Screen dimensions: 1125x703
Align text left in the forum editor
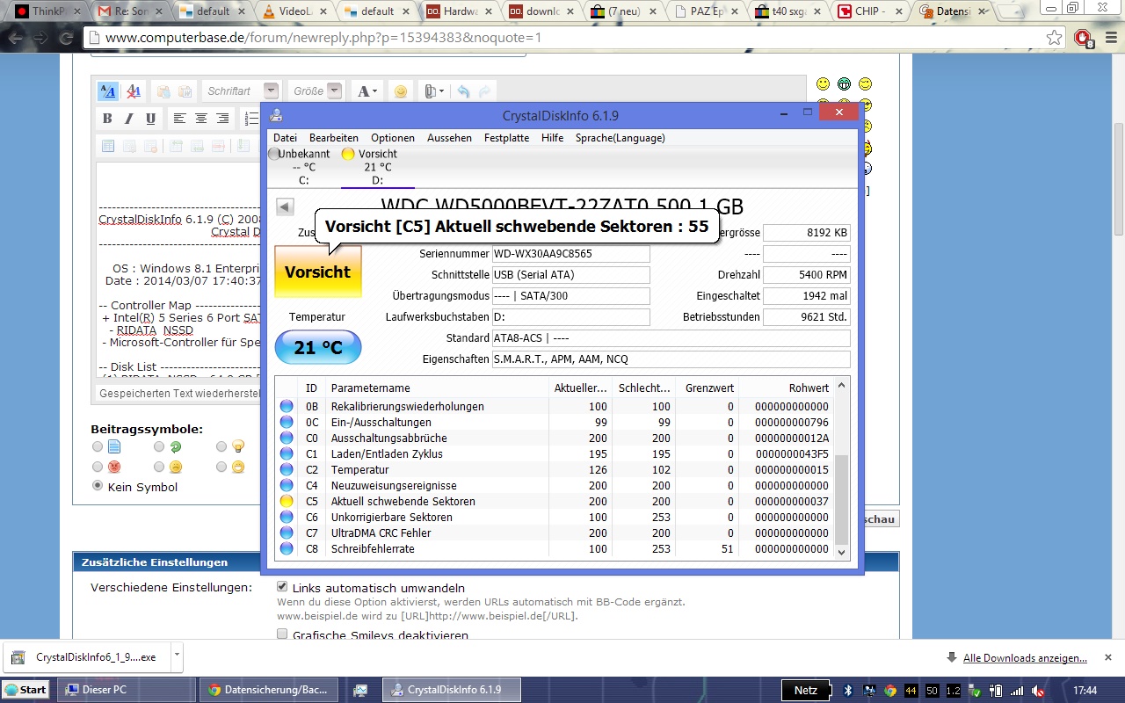point(179,119)
